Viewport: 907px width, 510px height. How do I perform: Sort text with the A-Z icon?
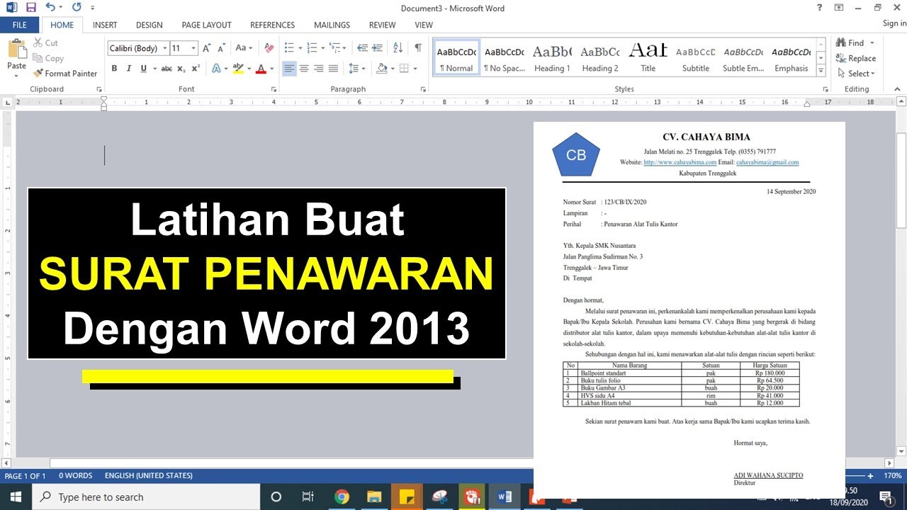398,48
